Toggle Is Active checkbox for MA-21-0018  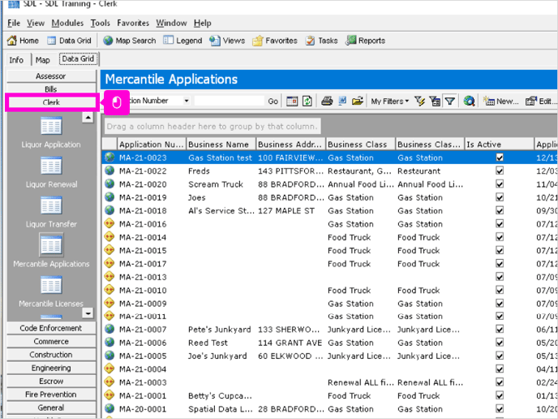click(500, 210)
